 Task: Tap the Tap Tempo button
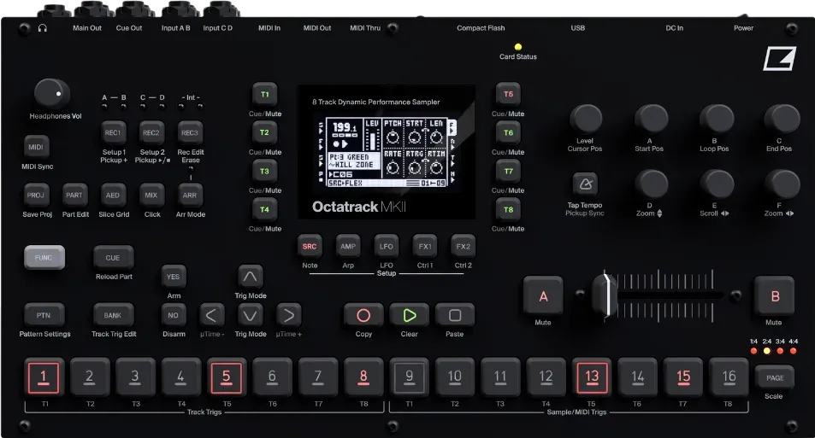(585, 184)
